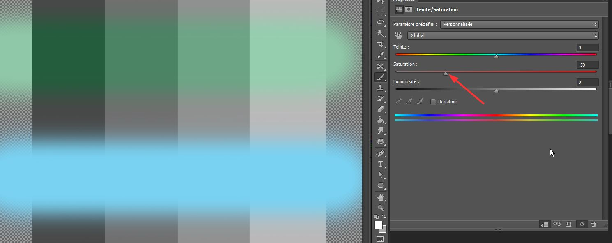Select the Brush tool
Viewport: 612px width, 243px height.
[x=380, y=77]
